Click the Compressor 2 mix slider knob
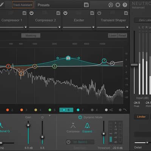Viewport: 151px width, 151px height. 59,27
